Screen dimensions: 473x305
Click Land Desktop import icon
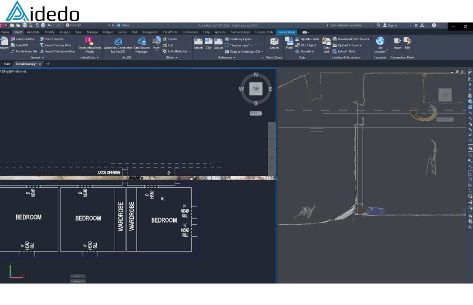pos(12,39)
